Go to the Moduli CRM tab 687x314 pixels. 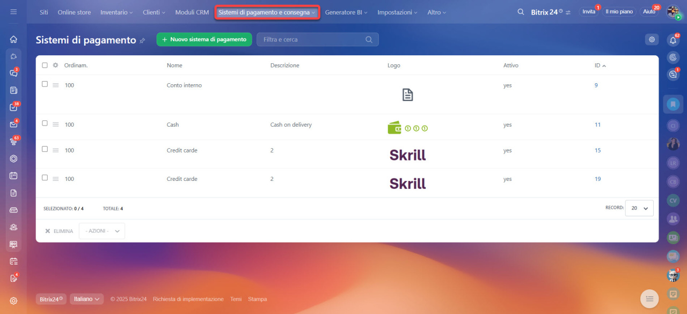click(x=192, y=12)
